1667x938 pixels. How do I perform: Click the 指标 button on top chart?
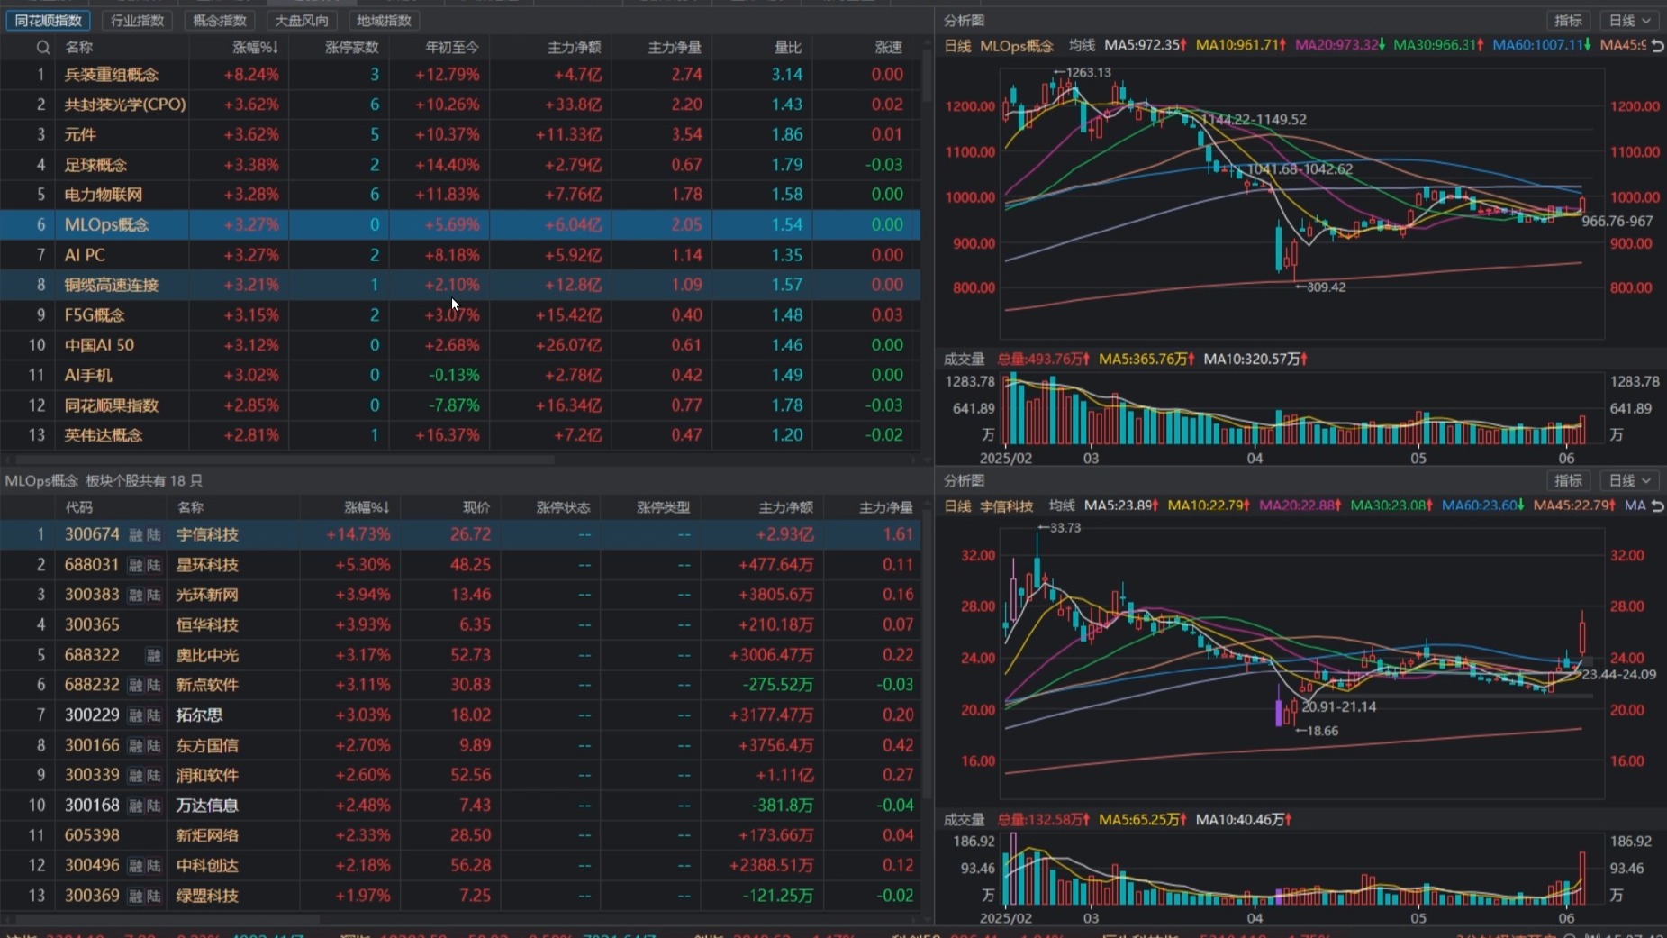pyautogui.click(x=1568, y=20)
